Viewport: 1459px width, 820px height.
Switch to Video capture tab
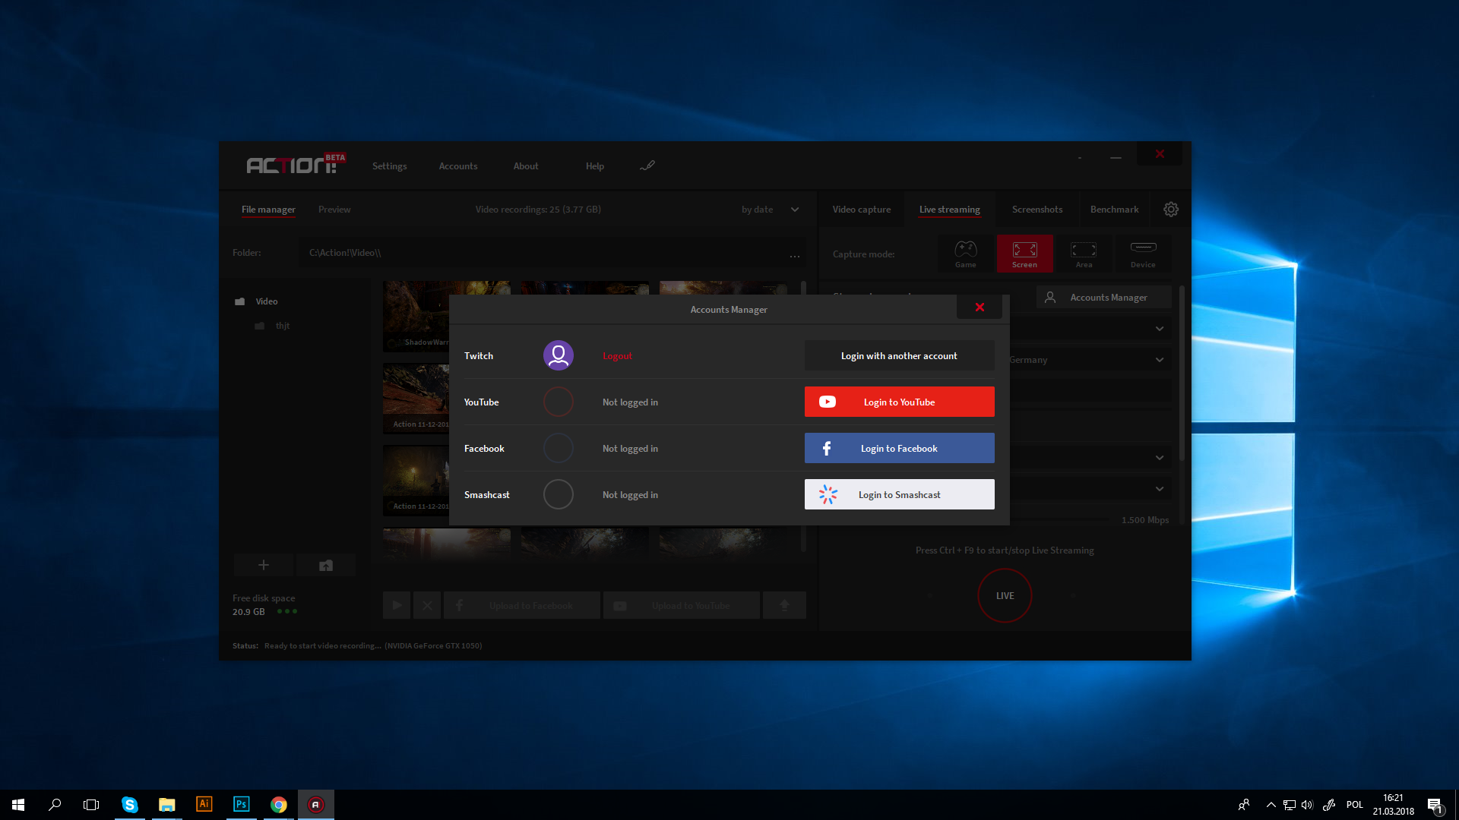pyautogui.click(x=861, y=210)
